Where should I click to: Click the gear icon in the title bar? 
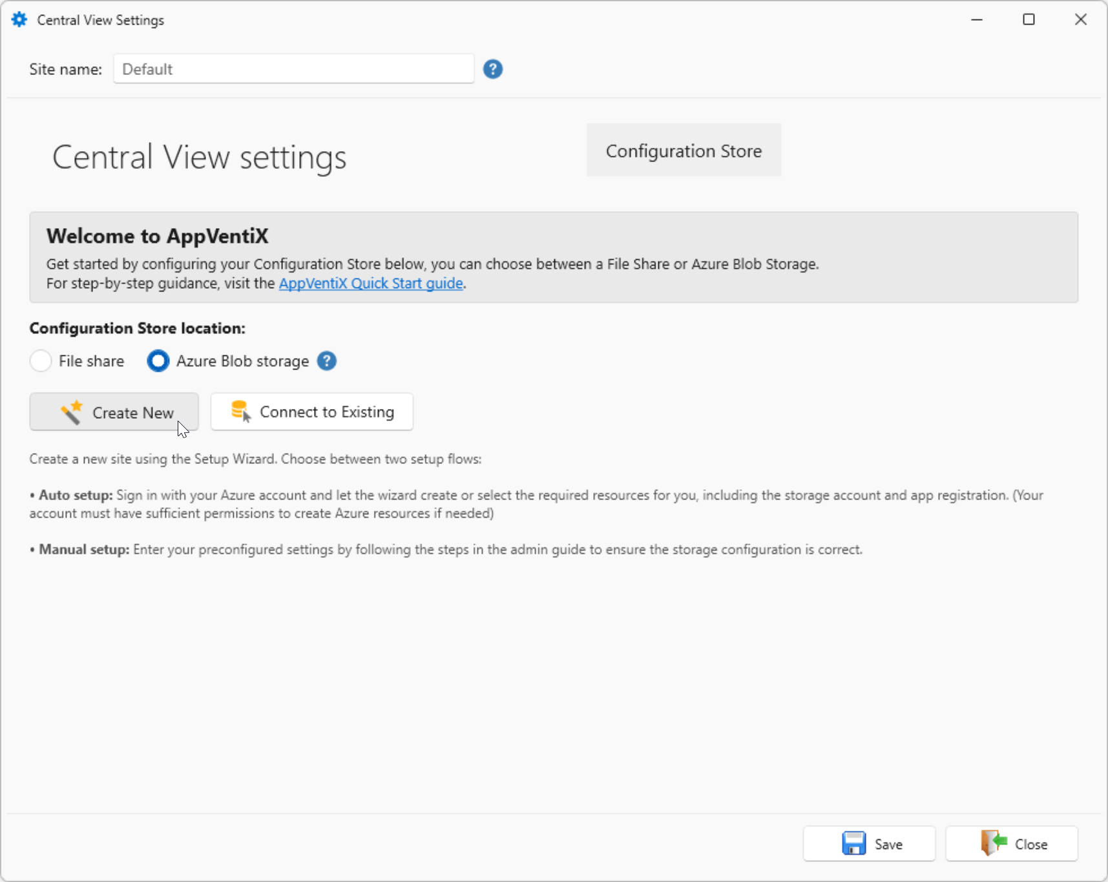pos(19,19)
